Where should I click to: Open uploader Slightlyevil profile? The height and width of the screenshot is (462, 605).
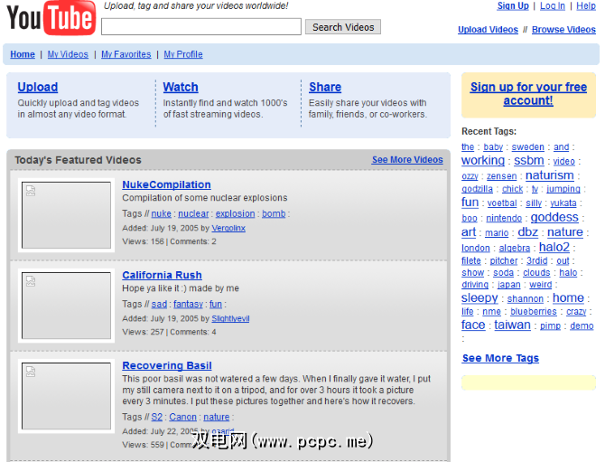230,318
